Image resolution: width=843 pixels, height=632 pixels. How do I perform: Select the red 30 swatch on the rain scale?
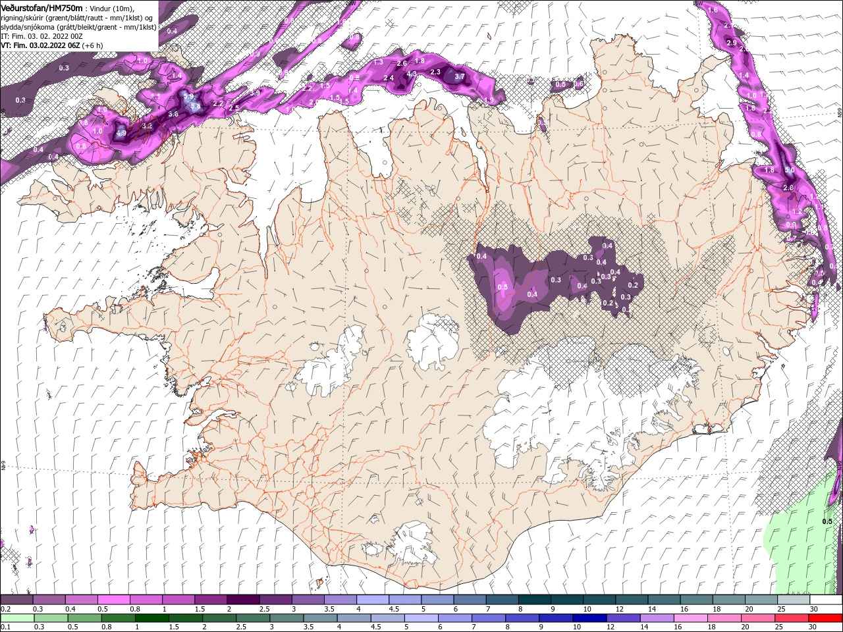826,618
